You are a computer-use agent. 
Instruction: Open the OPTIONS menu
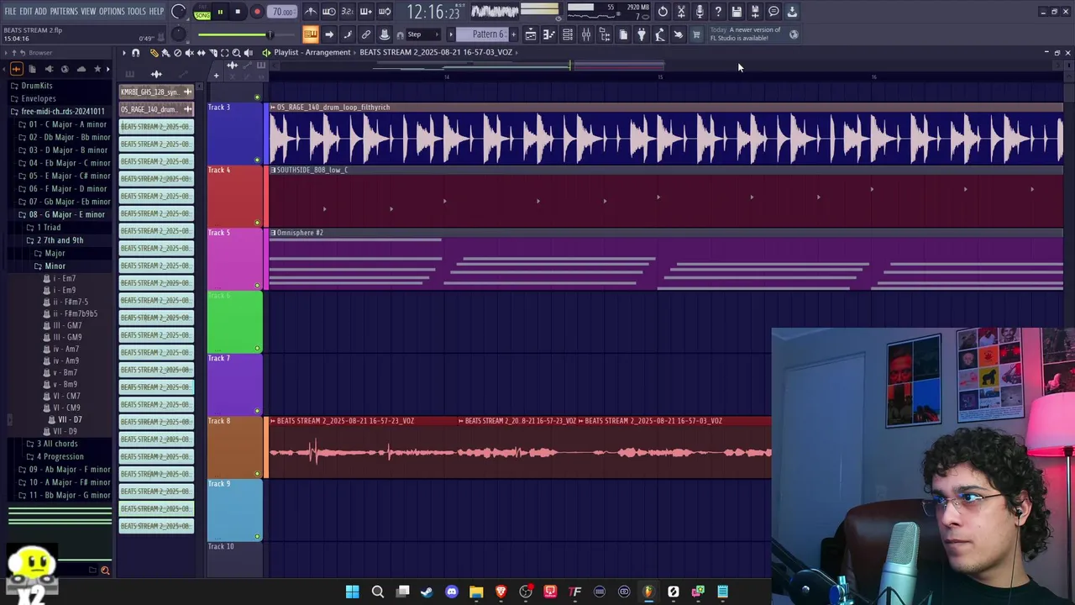(x=112, y=11)
